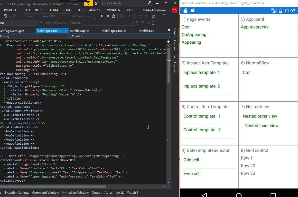This screenshot has width=298, height=197.
Task: Pin the MainPage.xaml tab
Action: (61, 31)
